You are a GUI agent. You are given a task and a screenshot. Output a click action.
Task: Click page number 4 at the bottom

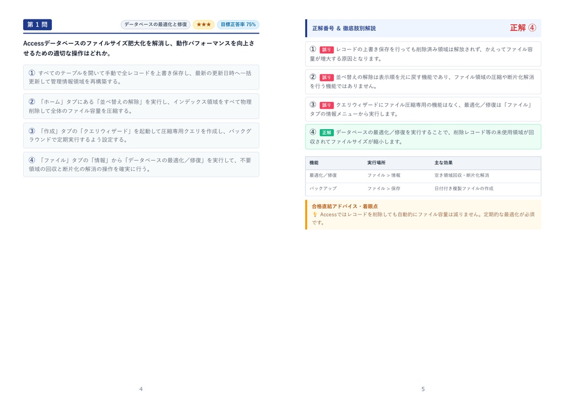pyautogui.click(x=141, y=389)
